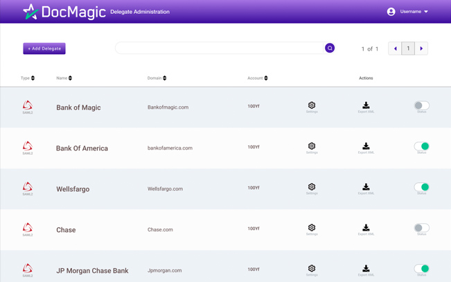
Task: Disable status toggle for Bank Of America
Action: (422, 146)
